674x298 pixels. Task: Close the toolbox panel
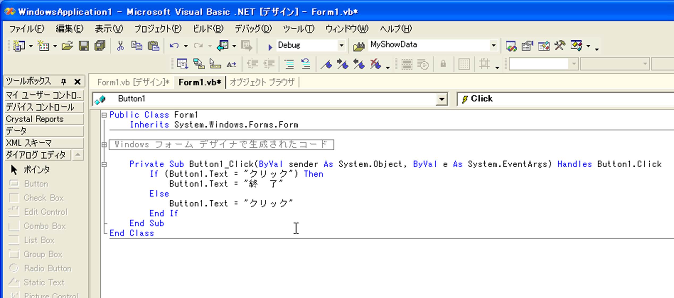coord(77,82)
